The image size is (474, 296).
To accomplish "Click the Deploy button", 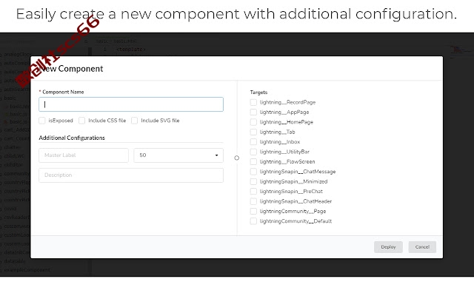I will (x=388, y=247).
